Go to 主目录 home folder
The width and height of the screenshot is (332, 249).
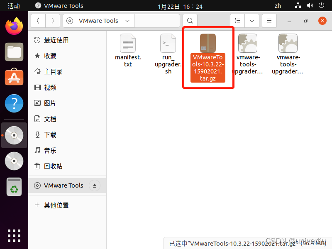pos(67,71)
